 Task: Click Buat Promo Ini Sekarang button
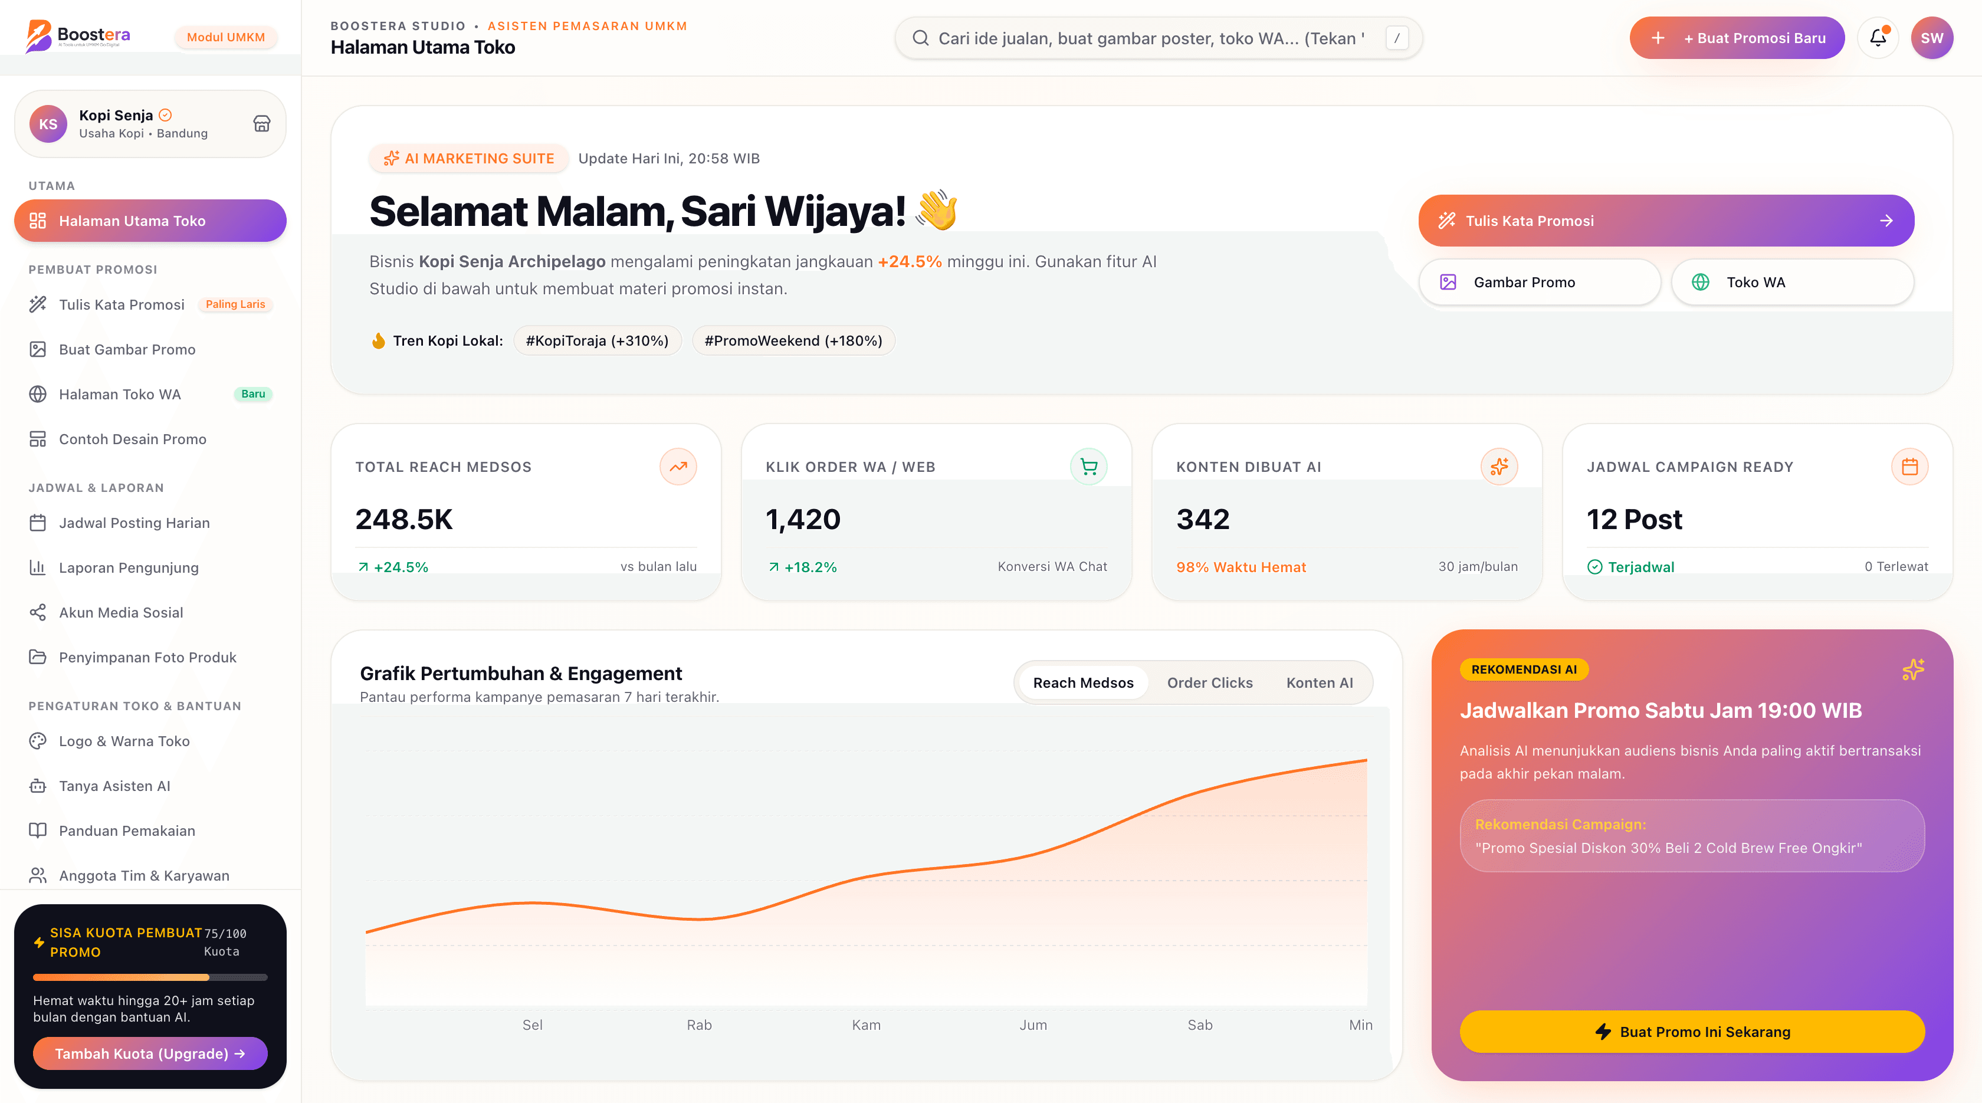pos(1692,1032)
